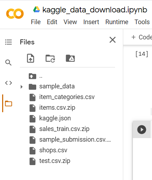Expand the sample_data folder arrow

click(21, 87)
